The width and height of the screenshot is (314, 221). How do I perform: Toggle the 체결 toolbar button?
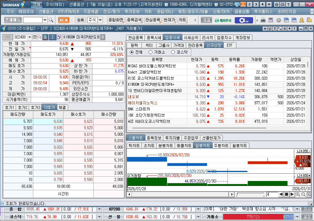coord(206,20)
